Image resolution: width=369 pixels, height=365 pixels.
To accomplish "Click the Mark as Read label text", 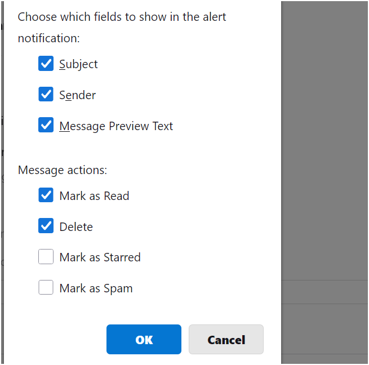I will 94,196.
